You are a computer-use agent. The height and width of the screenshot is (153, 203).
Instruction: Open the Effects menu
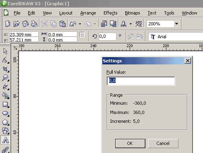pyautogui.click(x=110, y=13)
